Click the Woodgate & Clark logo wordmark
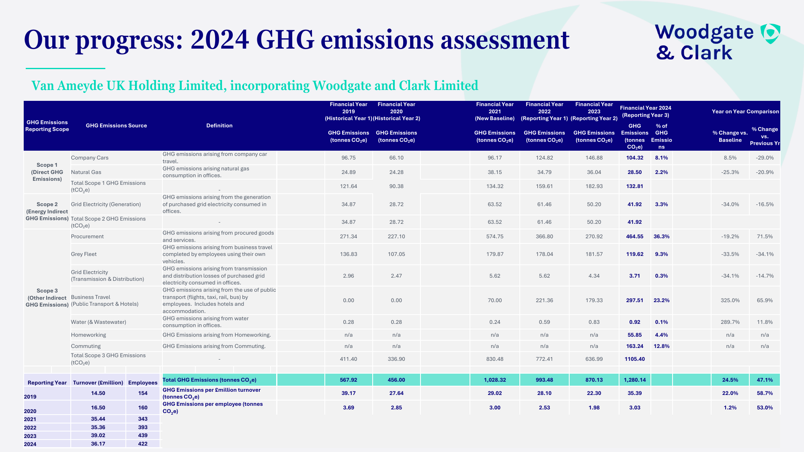 pos(704,42)
